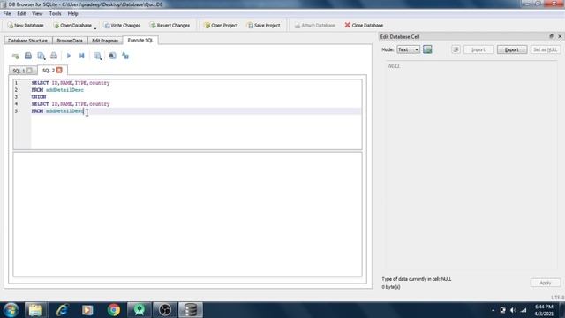Select the Execute SQL tab
The width and height of the screenshot is (565, 318).
(140, 40)
